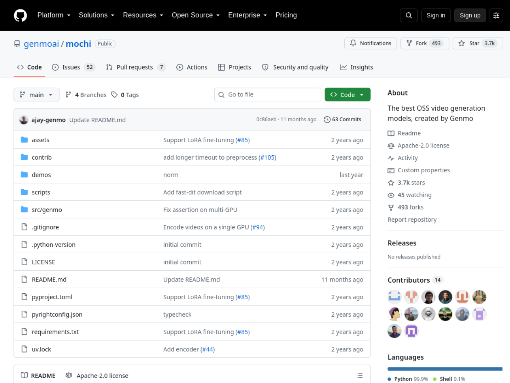Open pull request #105 link
The width and height of the screenshot is (510, 383).
[267, 157]
